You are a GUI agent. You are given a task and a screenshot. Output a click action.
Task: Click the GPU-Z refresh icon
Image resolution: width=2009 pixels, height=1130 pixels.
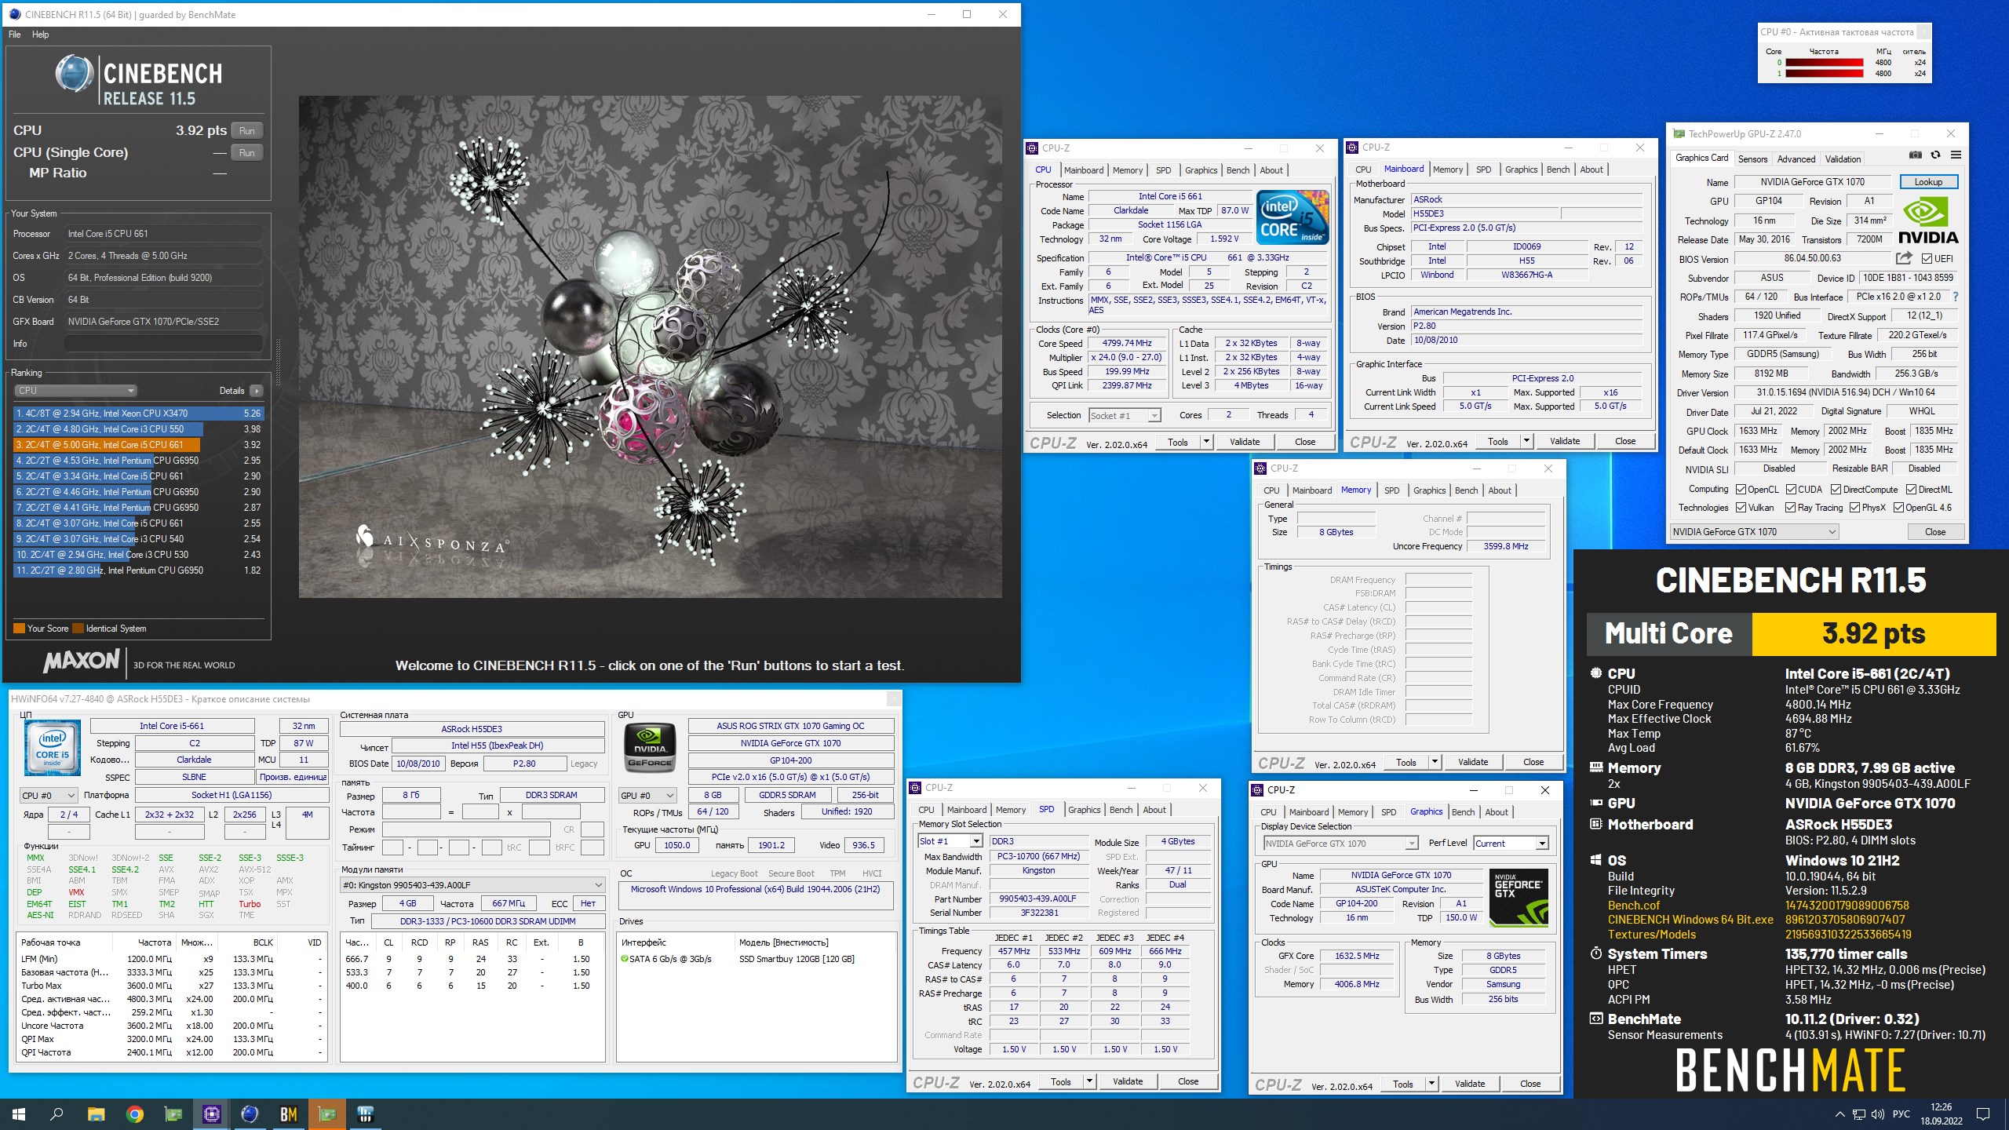pyautogui.click(x=1936, y=155)
